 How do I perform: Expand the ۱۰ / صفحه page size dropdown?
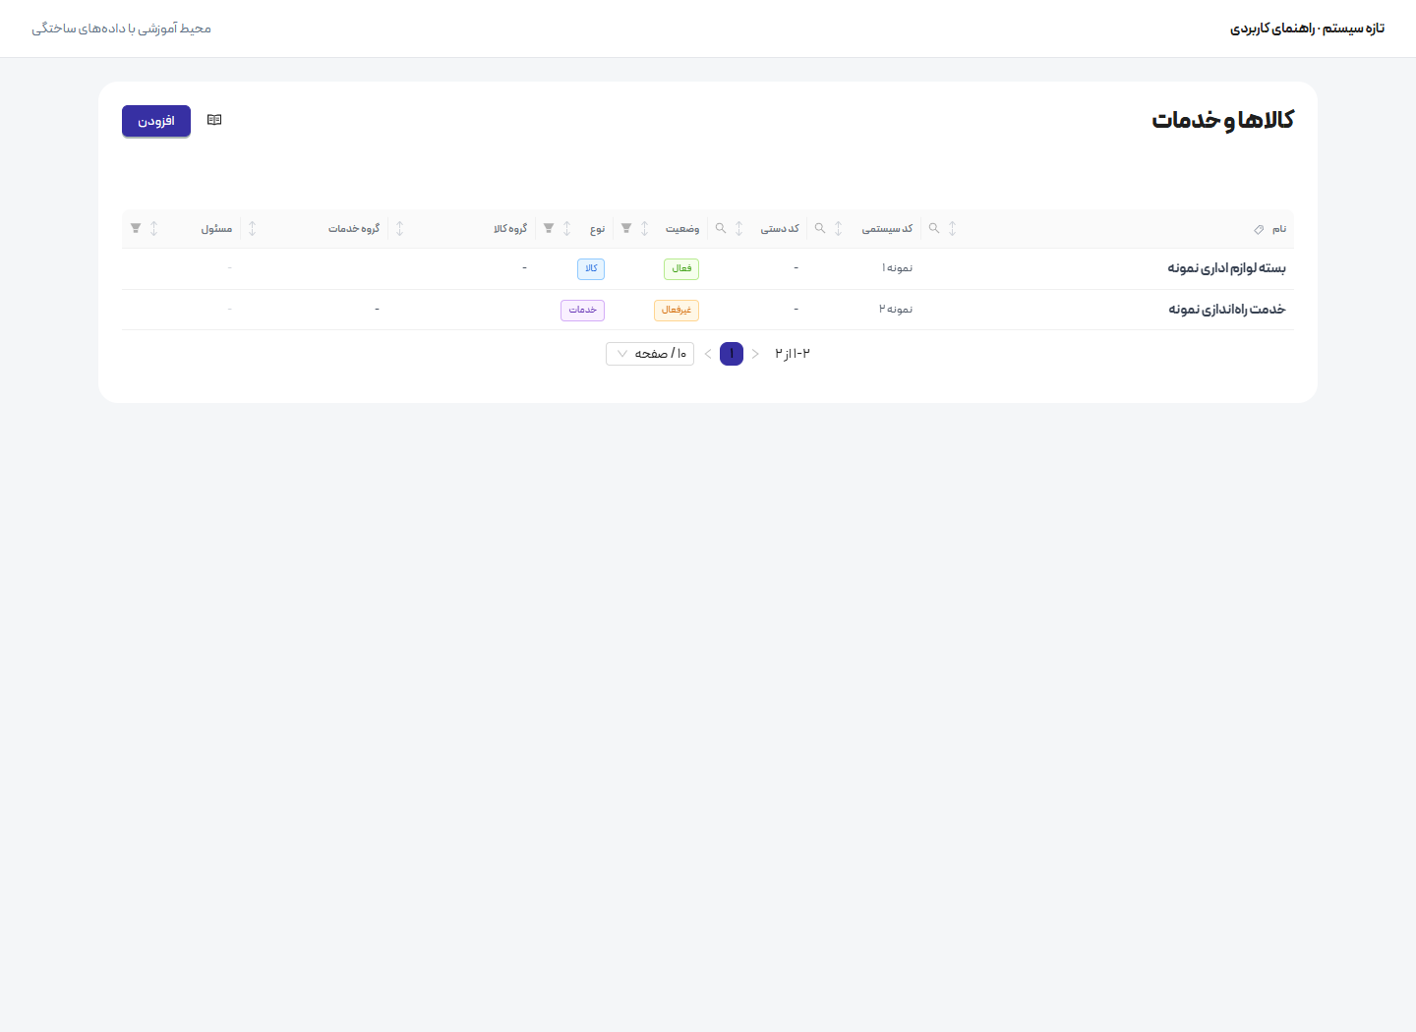[650, 354]
